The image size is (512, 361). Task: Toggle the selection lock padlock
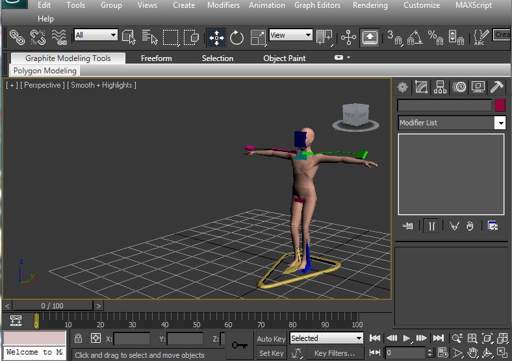tap(78, 338)
